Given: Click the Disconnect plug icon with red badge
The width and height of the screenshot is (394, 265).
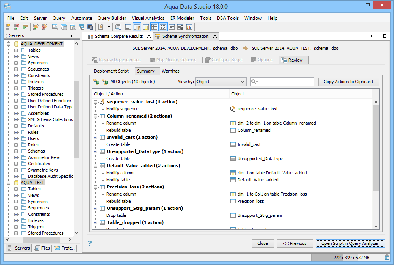Looking at the screenshot, I should 45,26.
